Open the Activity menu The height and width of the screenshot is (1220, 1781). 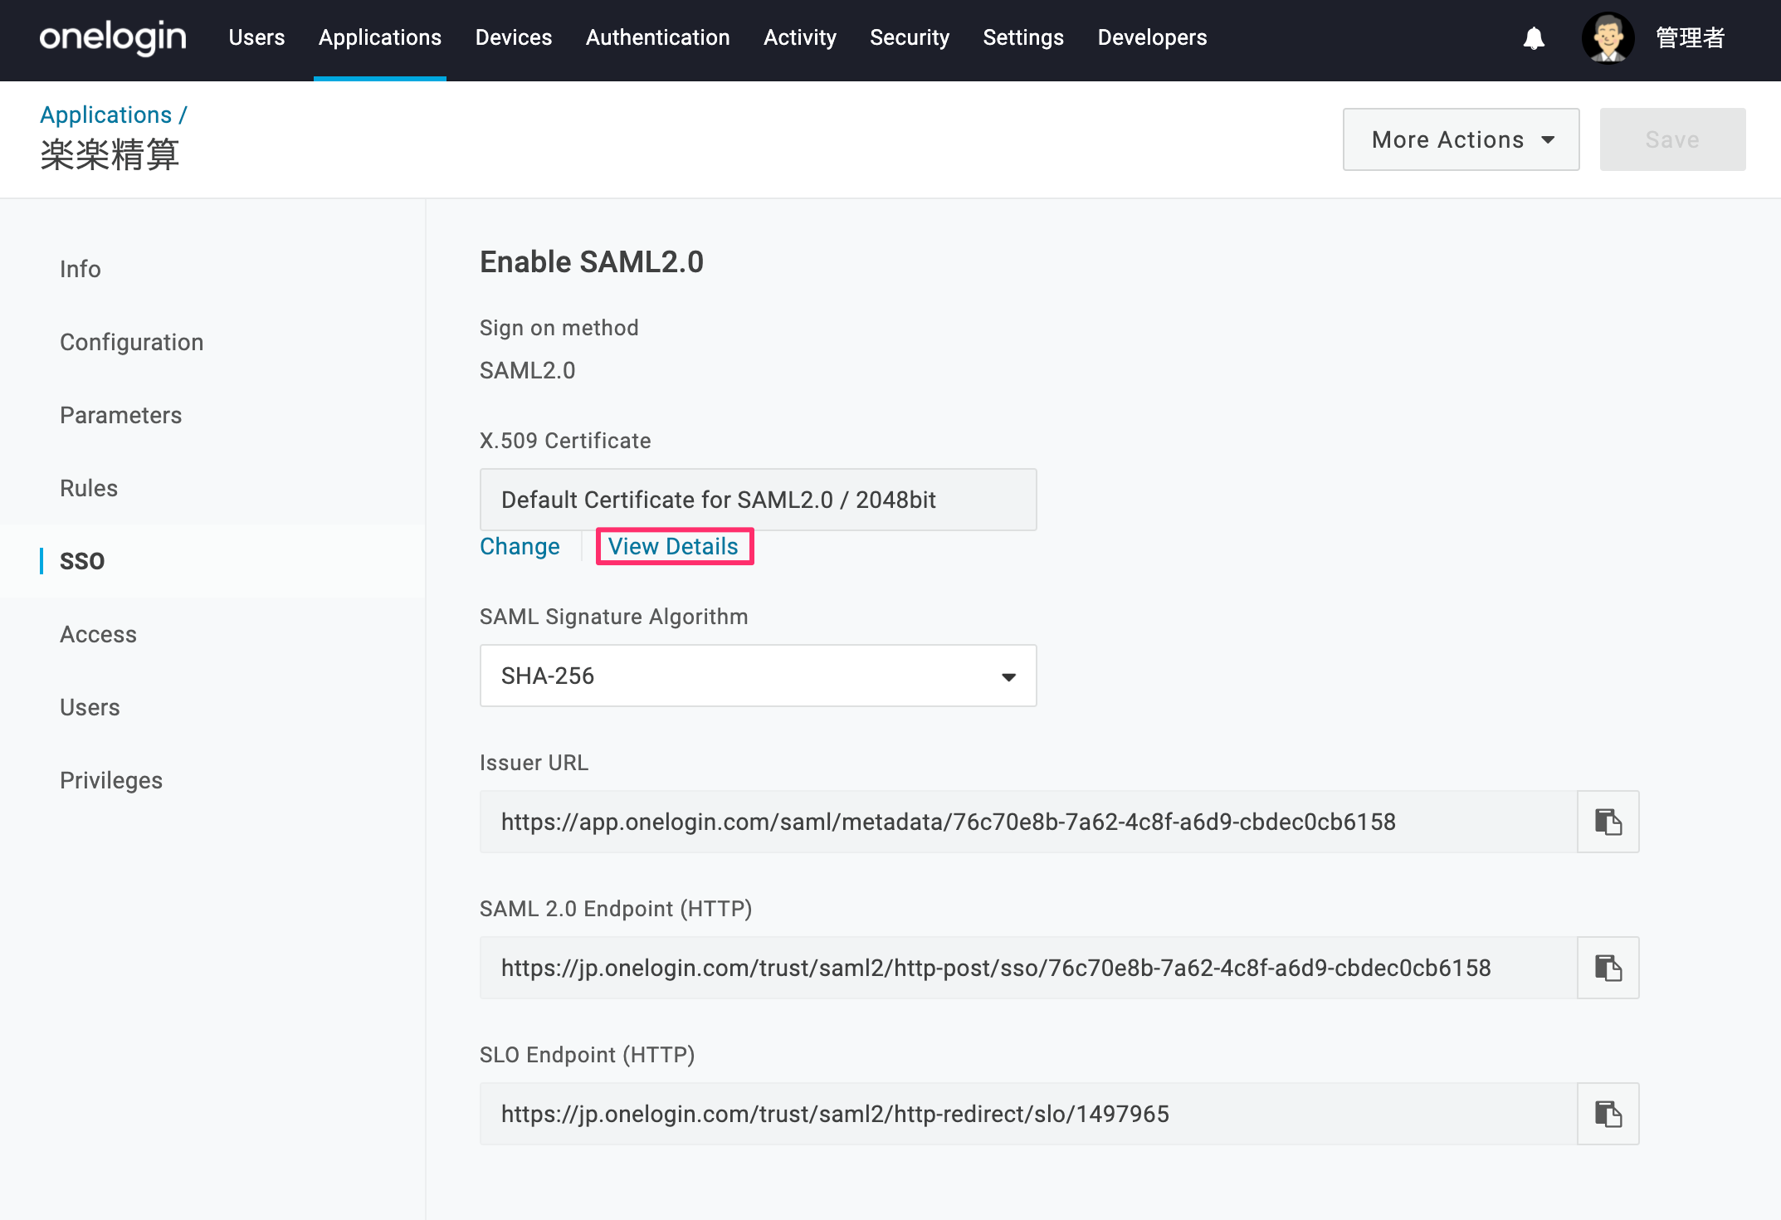[x=800, y=37]
